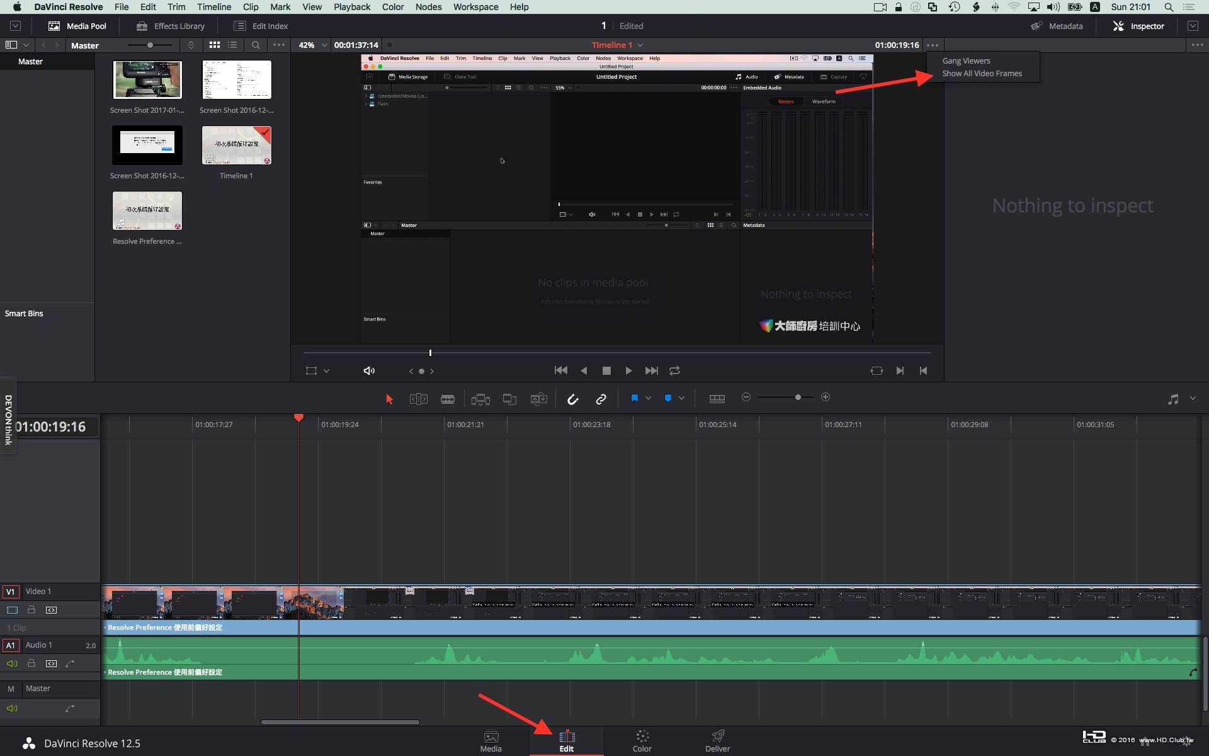Mute the Audio 1 track speaker
This screenshot has height=756, width=1209.
(x=11, y=663)
